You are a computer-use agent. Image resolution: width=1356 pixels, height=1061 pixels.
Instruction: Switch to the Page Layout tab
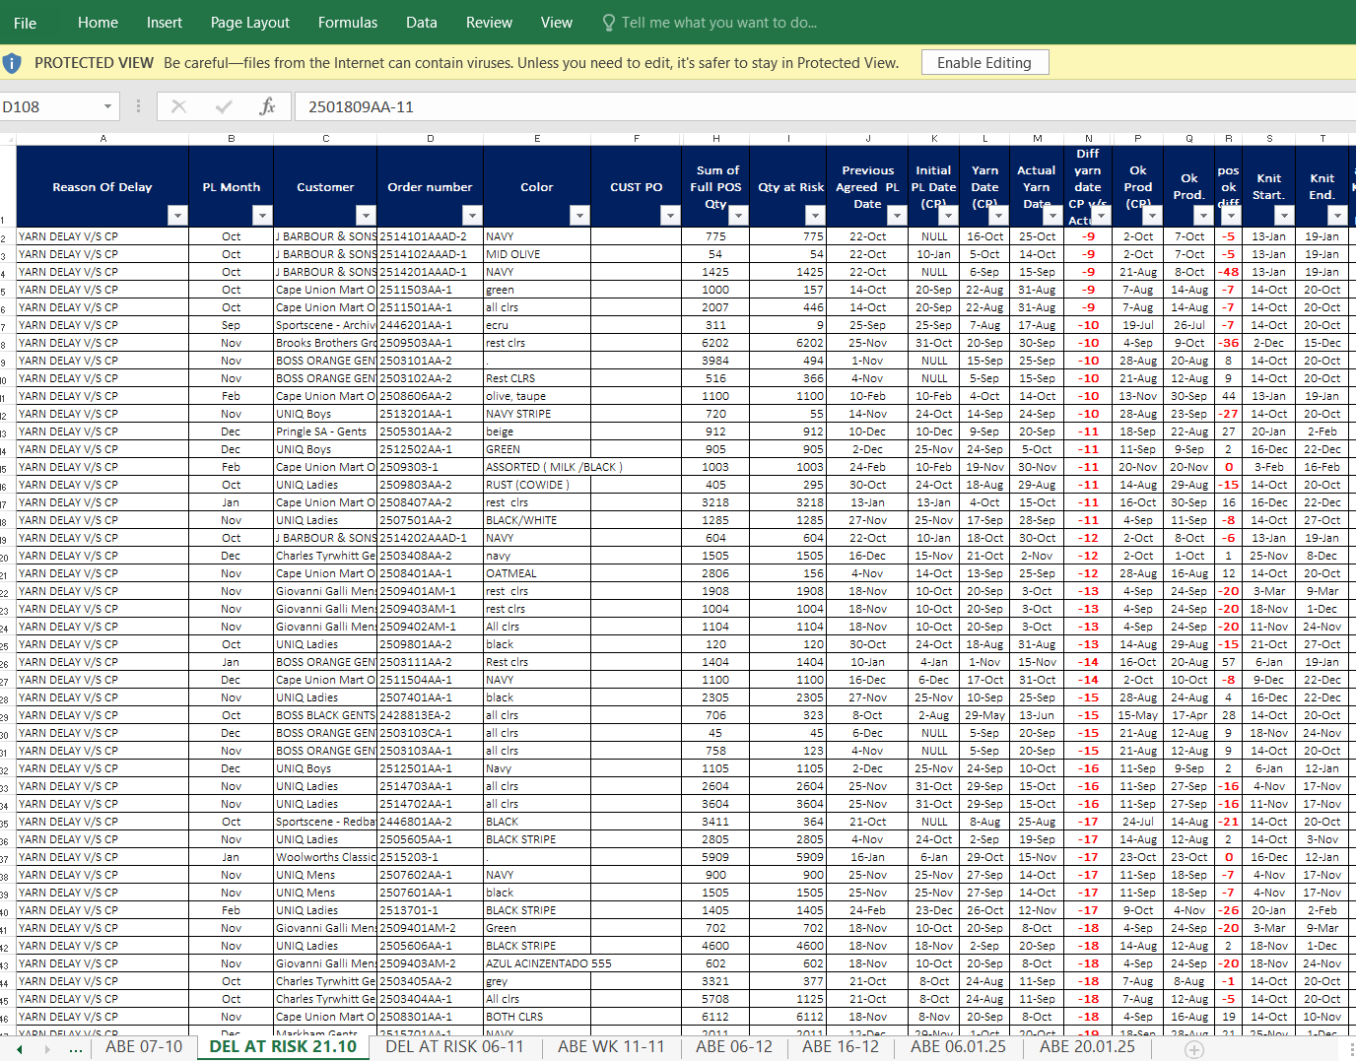point(249,23)
